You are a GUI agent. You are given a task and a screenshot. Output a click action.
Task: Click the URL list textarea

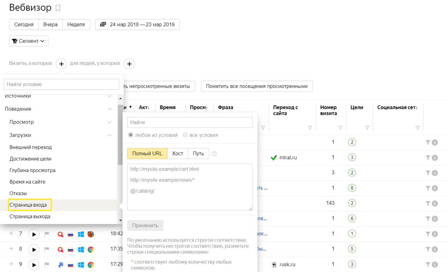190,187
